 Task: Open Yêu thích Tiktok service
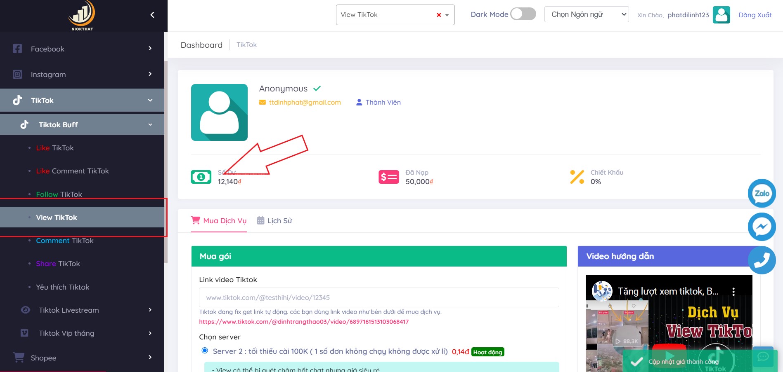pos(63,287)
